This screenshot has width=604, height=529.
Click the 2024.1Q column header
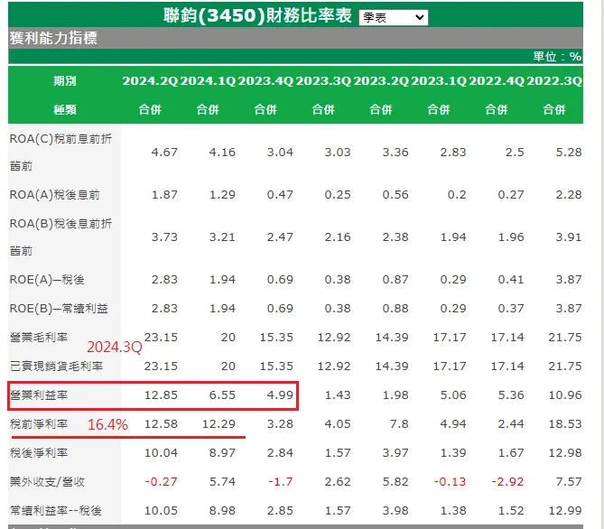[x=208, y=81]
